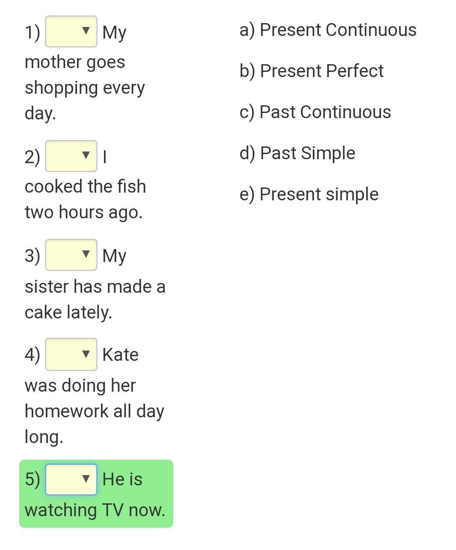
Task: Click the "5)" label in green block
Action: 33,479
